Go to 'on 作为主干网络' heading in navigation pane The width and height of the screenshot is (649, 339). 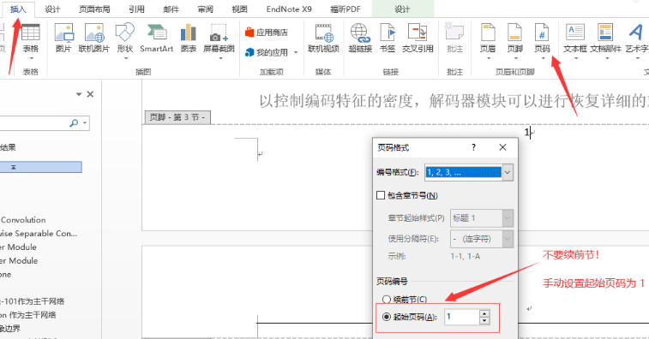pyautogui.click(x=28, y=315)
